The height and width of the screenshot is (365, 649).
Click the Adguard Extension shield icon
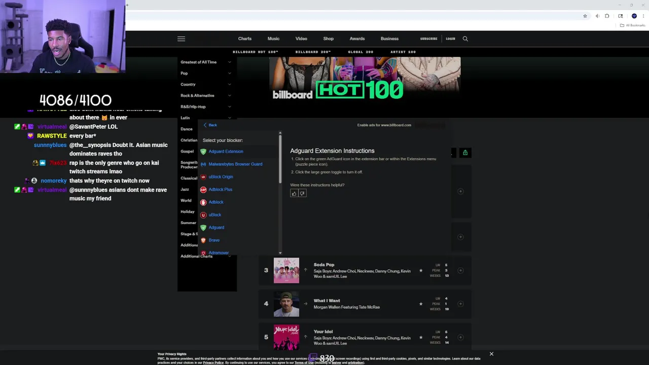pos(203,152)
